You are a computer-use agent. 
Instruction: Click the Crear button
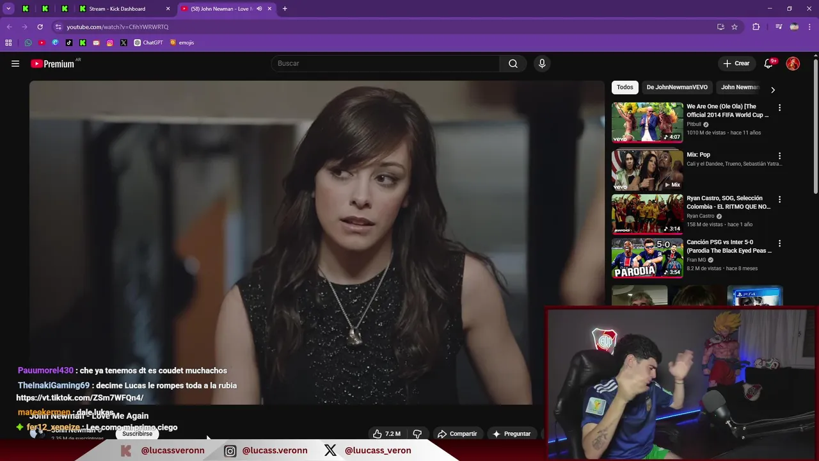[736, 63]
